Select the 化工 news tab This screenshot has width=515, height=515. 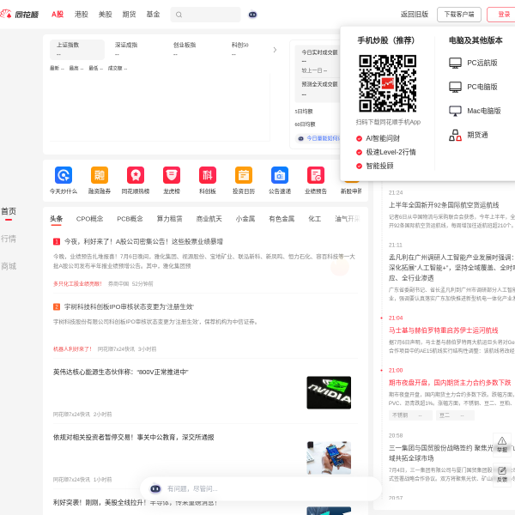[x=315, y=219]
